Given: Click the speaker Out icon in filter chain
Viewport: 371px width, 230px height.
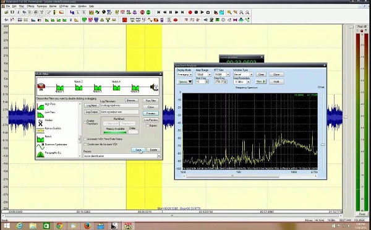Looking at the screenshot, I should pos(154,87).
